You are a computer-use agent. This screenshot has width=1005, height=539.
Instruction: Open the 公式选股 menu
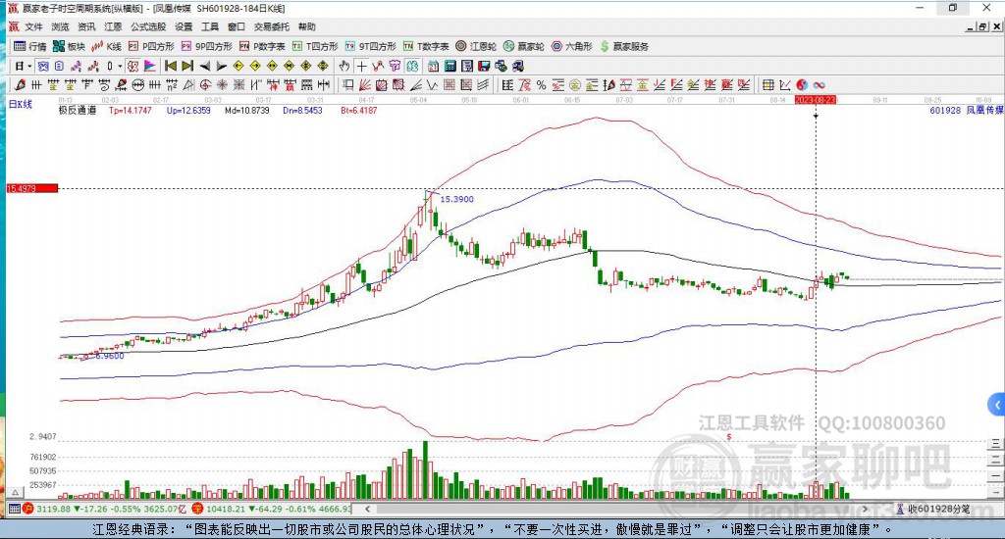pos(147,27)
